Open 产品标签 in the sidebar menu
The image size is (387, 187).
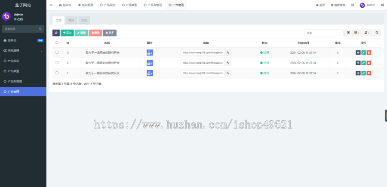(23, 61)
